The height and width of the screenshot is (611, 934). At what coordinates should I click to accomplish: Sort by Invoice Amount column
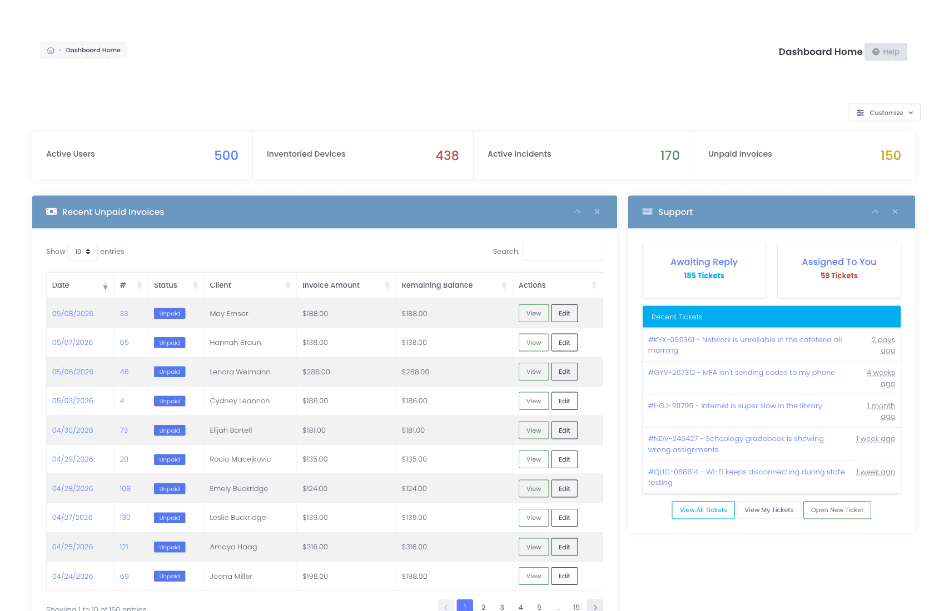[x=346, y=286]
